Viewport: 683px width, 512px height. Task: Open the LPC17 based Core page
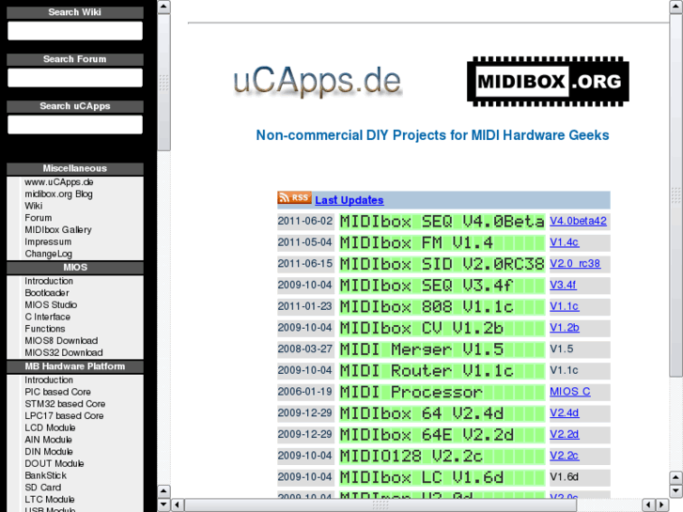tap(64, 415)
